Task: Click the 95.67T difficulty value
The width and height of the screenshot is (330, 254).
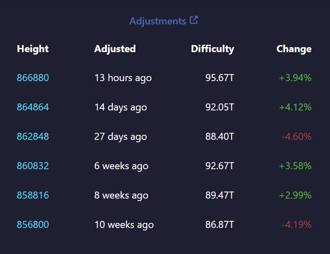Action: tap(220, 78)
